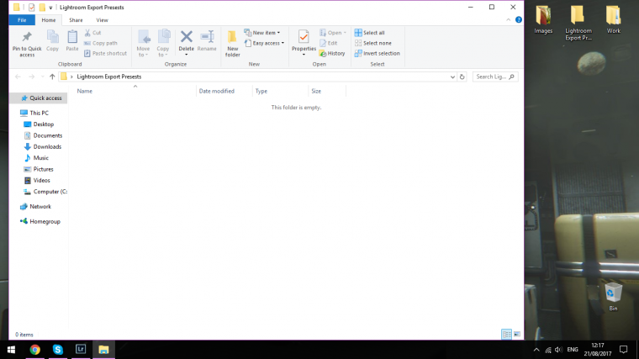Screen dimensions: 639x359
Task: Select the Work desktop folder
Action: click(x=613, y=19)
